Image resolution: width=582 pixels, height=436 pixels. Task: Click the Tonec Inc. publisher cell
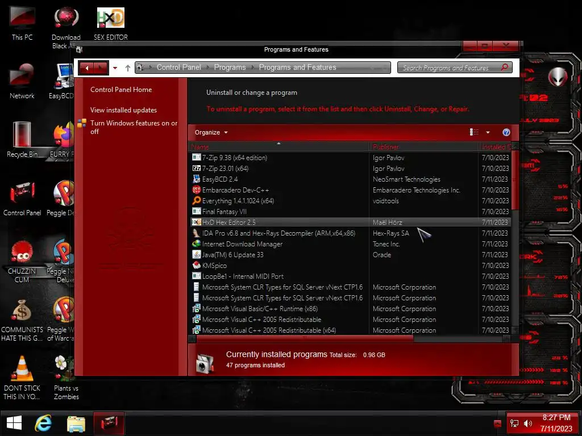pyautogui.click(x=386, y=244)
